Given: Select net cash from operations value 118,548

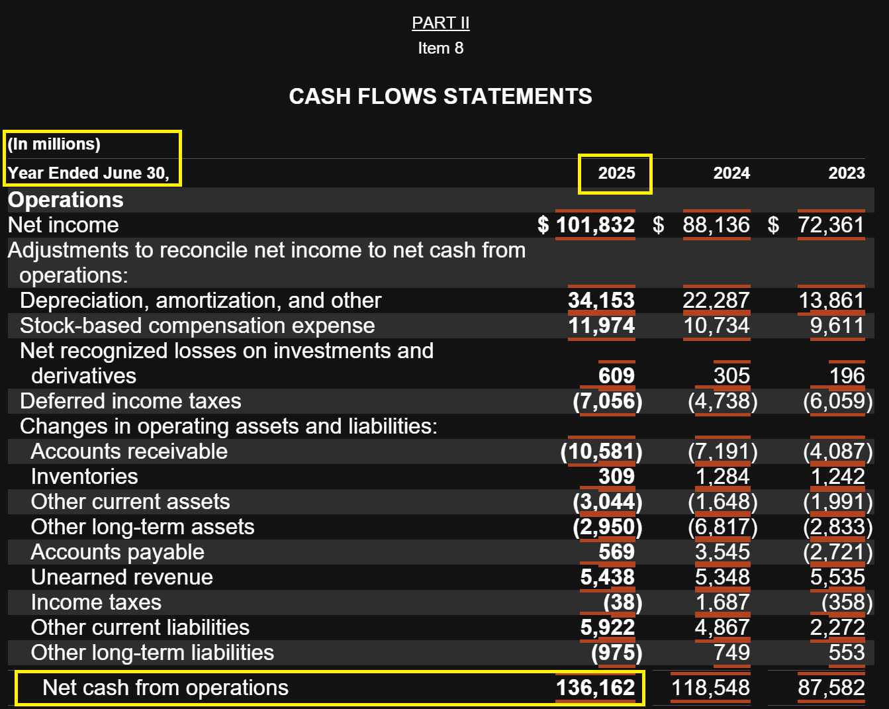Looking at the screenshot, I should pos(710,688).
